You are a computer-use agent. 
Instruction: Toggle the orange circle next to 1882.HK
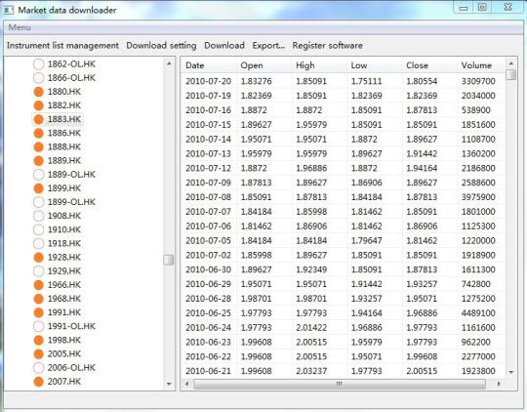pos(39,105)
